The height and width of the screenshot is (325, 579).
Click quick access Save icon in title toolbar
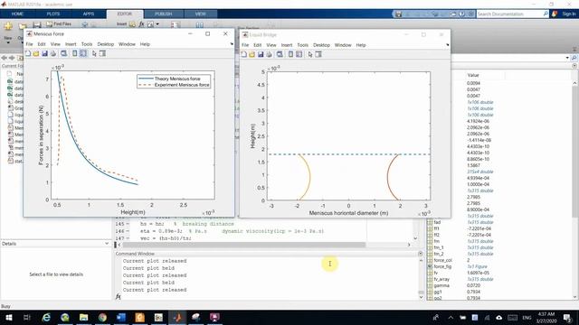(398, 14)
